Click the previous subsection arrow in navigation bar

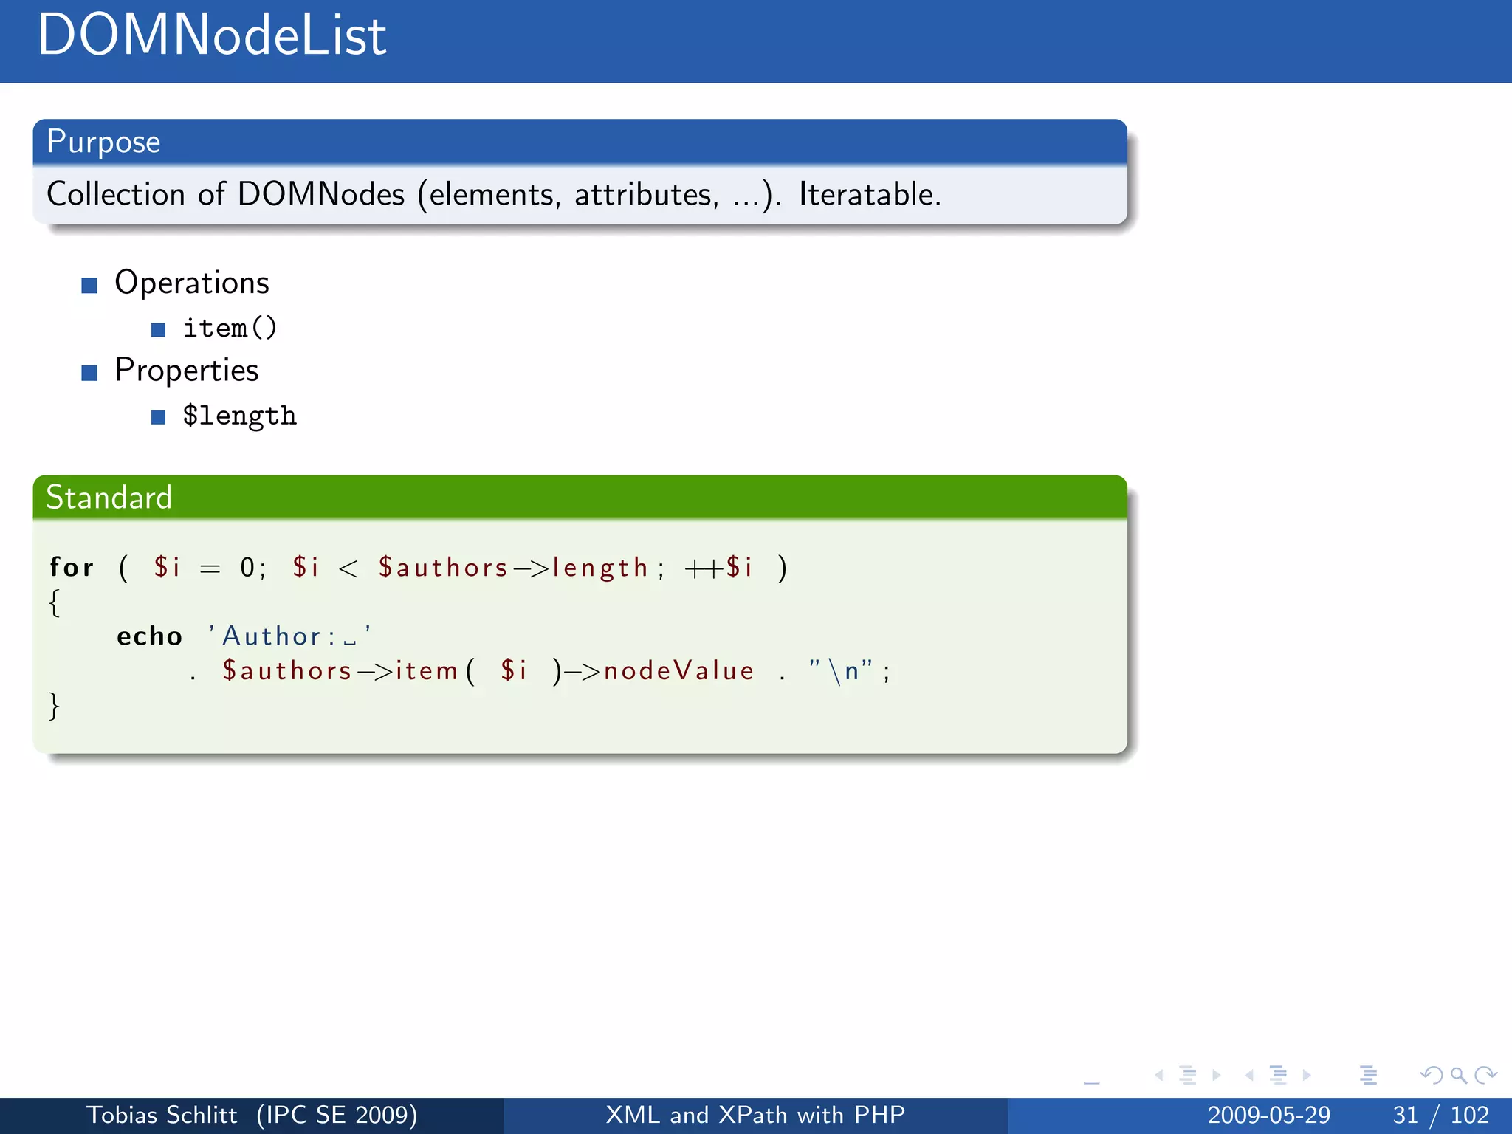click(1159, 1076)
